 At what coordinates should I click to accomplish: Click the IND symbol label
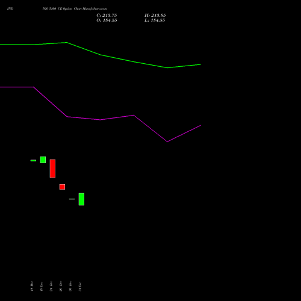point(10,8)
